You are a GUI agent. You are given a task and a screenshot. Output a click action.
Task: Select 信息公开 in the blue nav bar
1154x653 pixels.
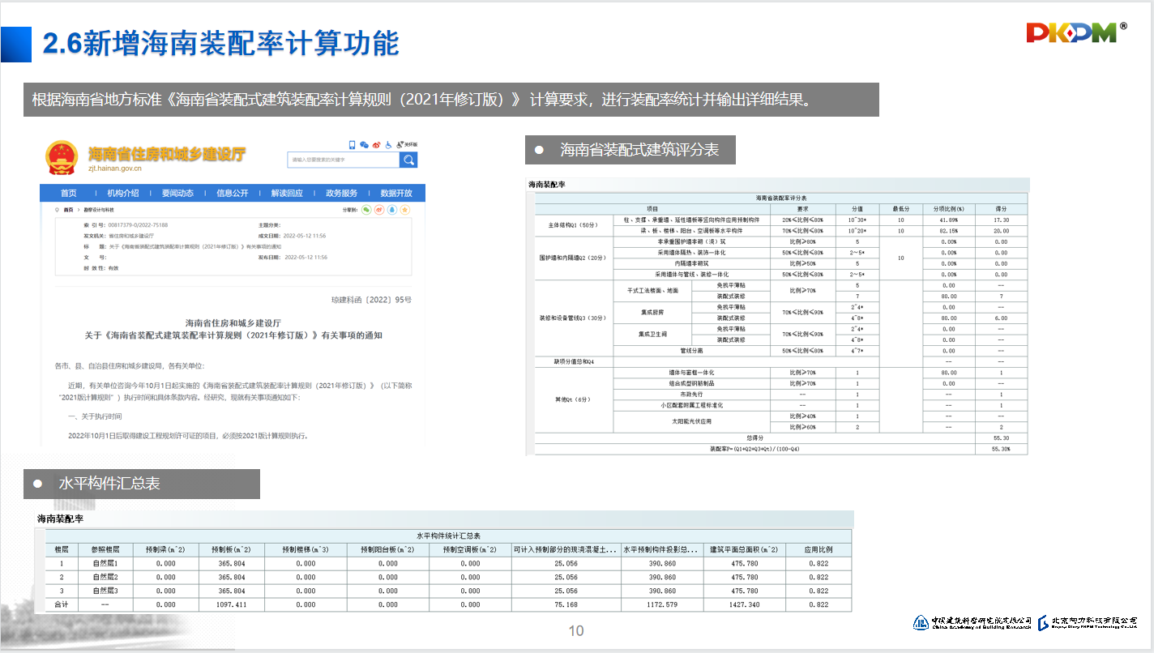(233, 194)
